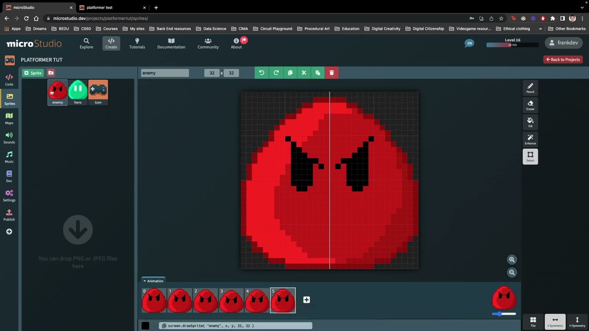Collapse the Animation panel
The width and height of the screenshot is (589, 331).
point(153,281)
